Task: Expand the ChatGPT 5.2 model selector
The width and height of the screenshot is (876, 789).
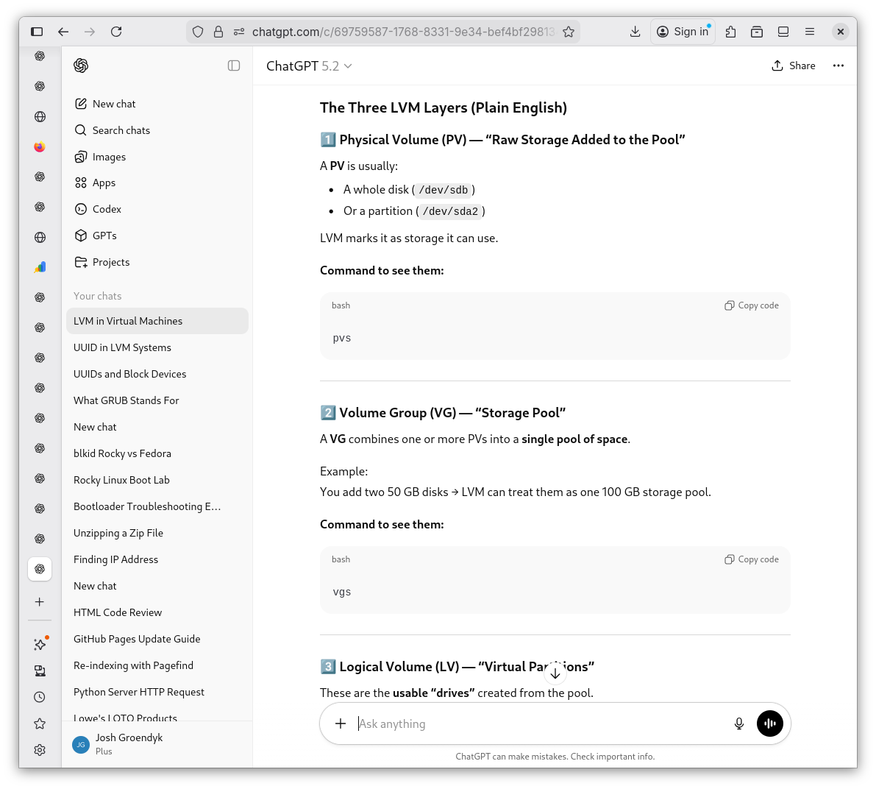Action: click(x=309, y=66)
